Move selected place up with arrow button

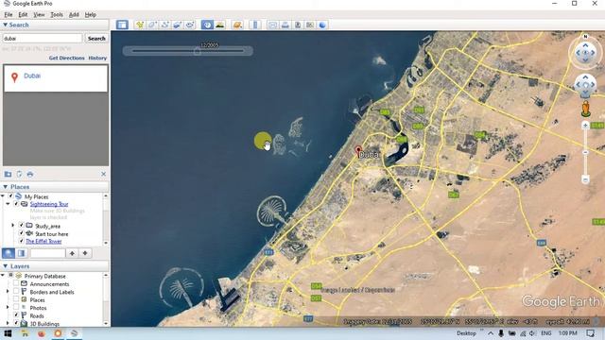point(72,253)
